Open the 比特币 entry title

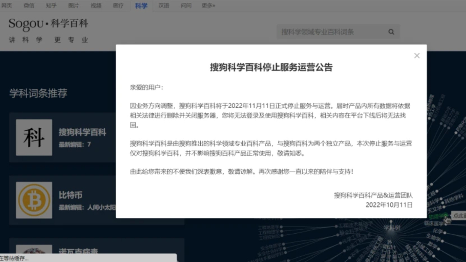(70, 195)
